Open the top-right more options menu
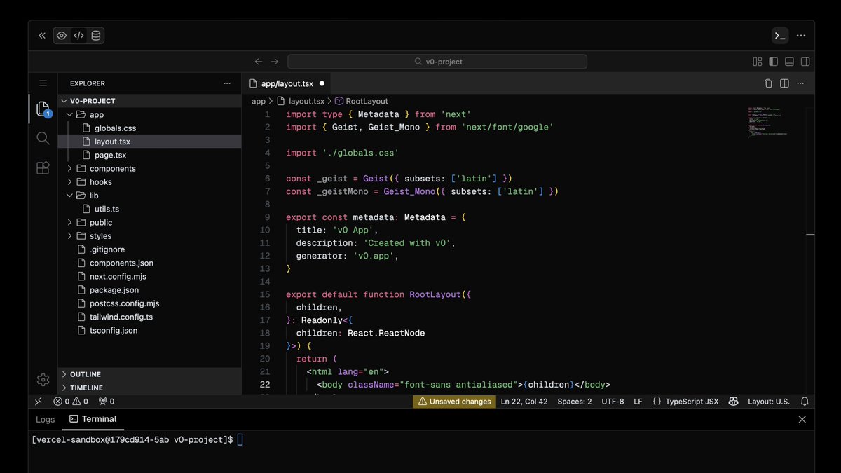The width and height of the screenshot is (841, 473). tap(801, 36)
